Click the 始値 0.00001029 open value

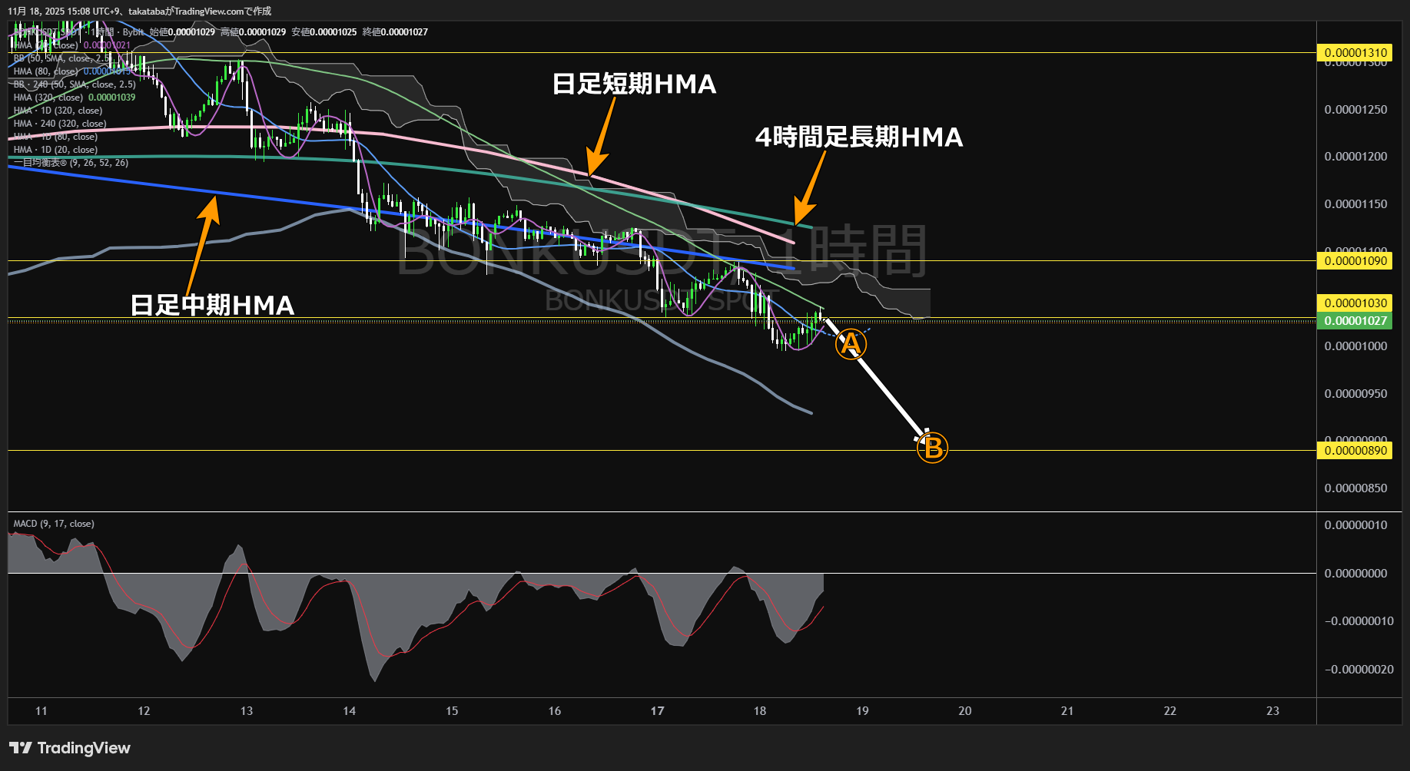click(182, 32)
